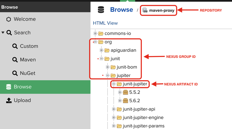Select Browse in the sidebar
Screen dimensions: 232x129
tap(22, 87)
